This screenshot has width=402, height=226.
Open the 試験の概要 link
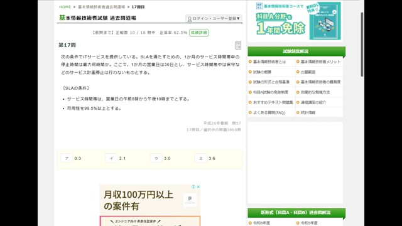pyautogui.click(x=262, y=72)
